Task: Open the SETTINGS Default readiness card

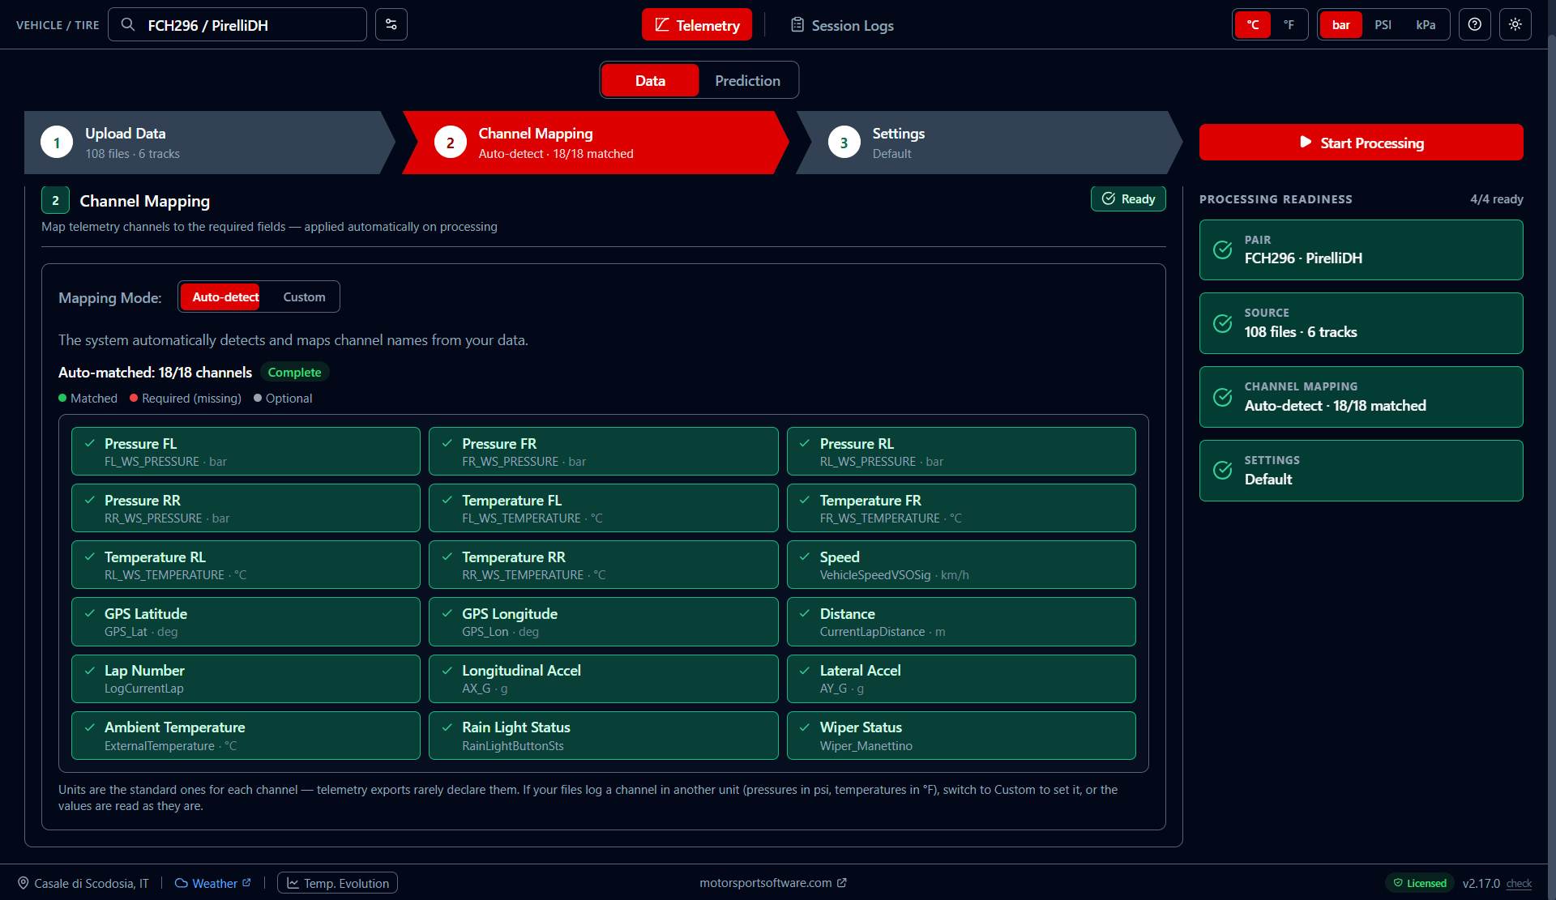Action: (1361, 471)
